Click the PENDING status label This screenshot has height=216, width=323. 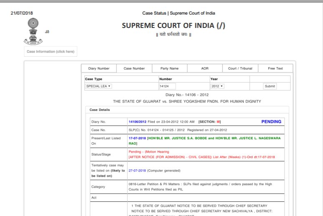click(271, 122)
